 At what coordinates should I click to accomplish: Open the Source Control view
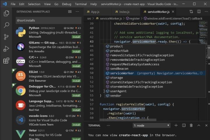[x=6, y=37]
